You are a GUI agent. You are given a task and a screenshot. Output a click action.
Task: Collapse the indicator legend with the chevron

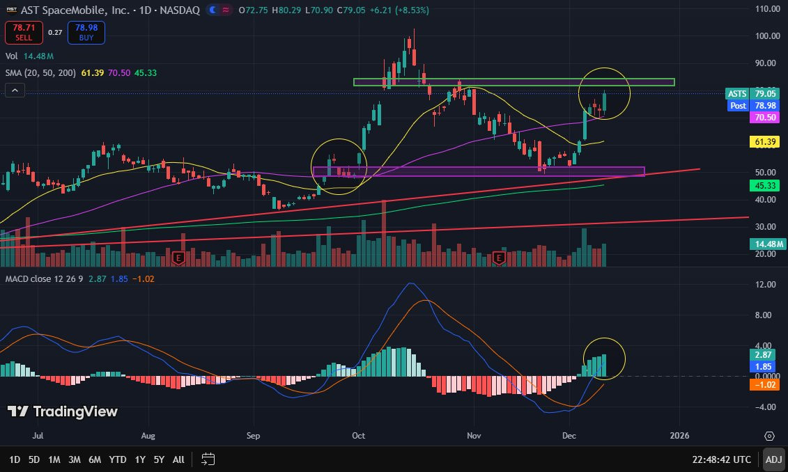point(15,91)
